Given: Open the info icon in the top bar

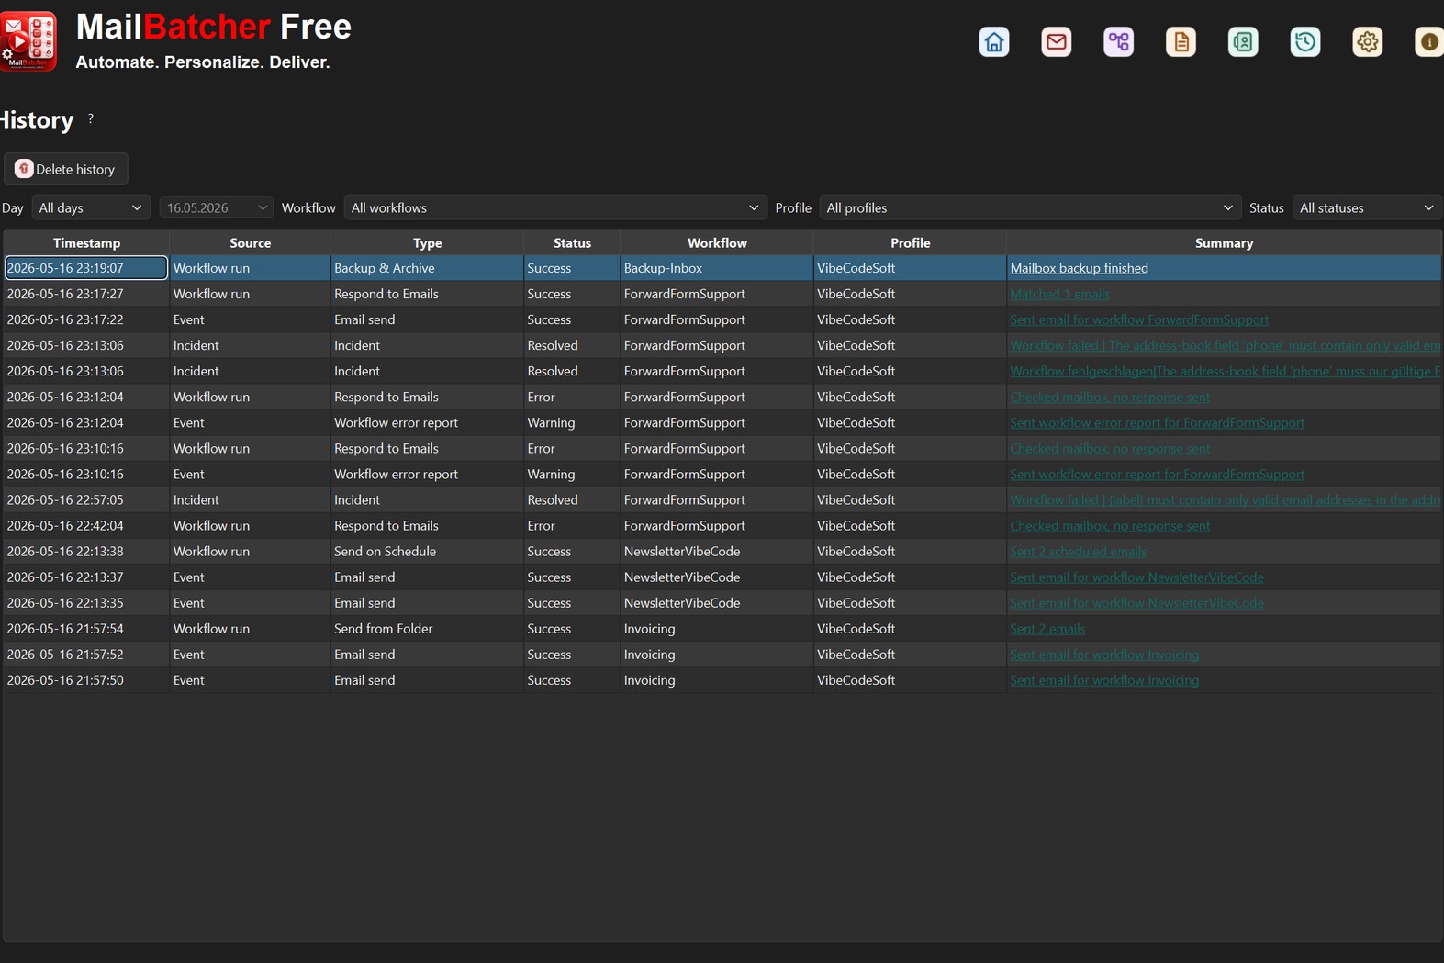Looking at the screenshot, I should (x=1429, y=42).
